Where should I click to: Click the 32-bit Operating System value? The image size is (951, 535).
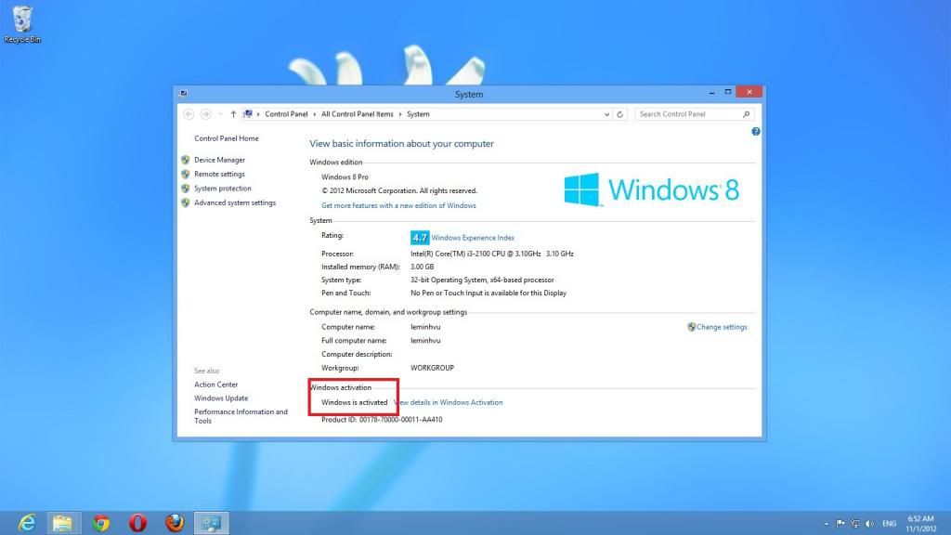click(482, 281)
